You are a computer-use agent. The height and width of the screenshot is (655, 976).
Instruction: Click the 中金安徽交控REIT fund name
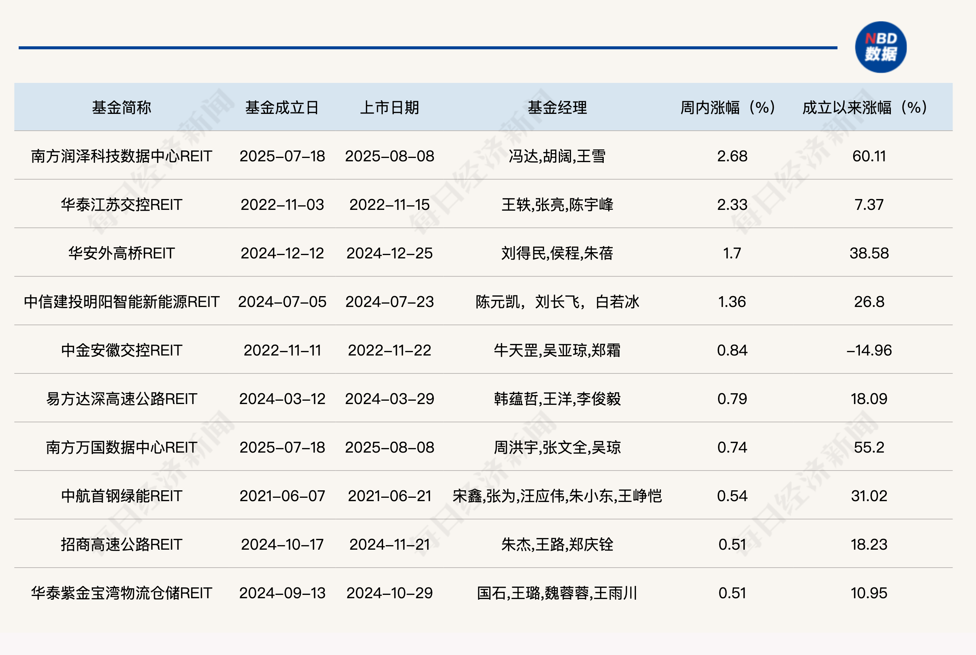[121, 350]
